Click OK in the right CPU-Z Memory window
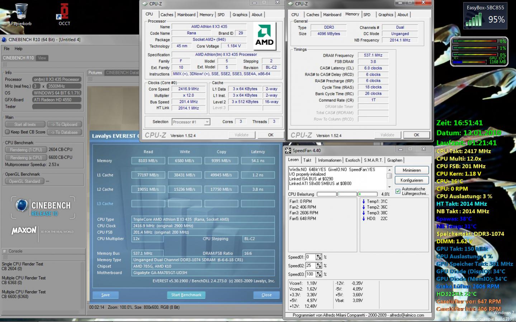The image size is (516, 322). click(416, 135)
